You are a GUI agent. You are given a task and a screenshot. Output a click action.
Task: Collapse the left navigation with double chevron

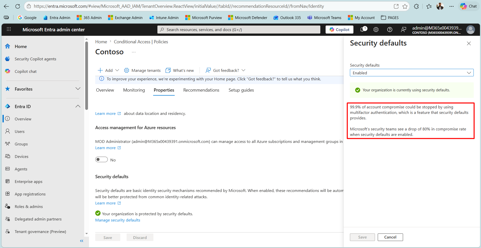[x=81, y=241]
